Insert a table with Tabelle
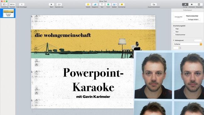Image resolution: width=204 pixels, height=115 pixels. coord(88,4)
